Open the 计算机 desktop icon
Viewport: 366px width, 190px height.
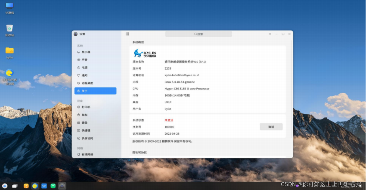tap(9, 8)
